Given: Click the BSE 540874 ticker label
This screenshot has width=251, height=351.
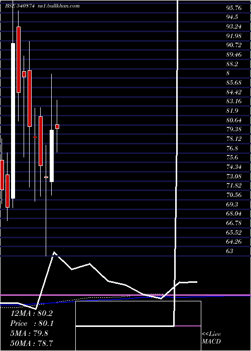Looking at the screenshot, I should click(x=20, y=6).
